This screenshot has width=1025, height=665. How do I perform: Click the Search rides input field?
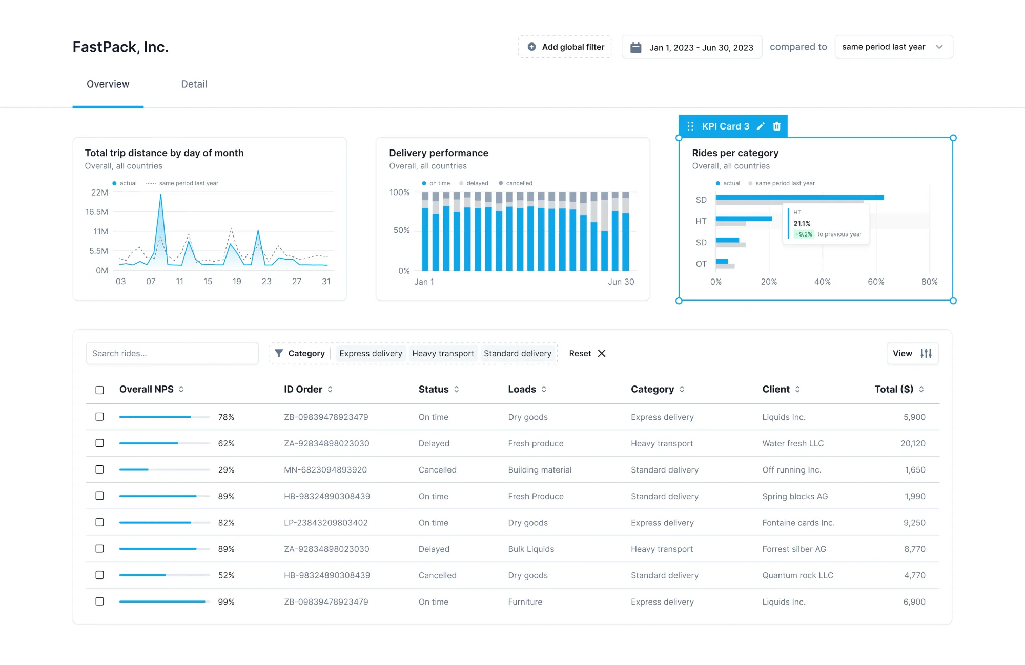tap(172, 353)
